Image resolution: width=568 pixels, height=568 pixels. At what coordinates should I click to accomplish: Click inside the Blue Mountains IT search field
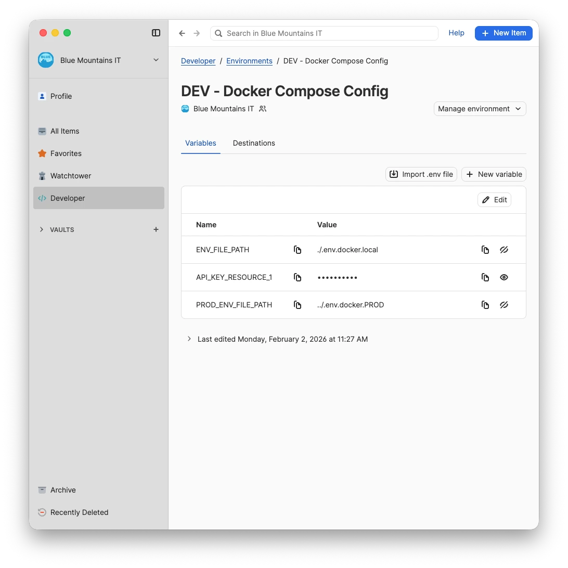(x=324, y=33)
